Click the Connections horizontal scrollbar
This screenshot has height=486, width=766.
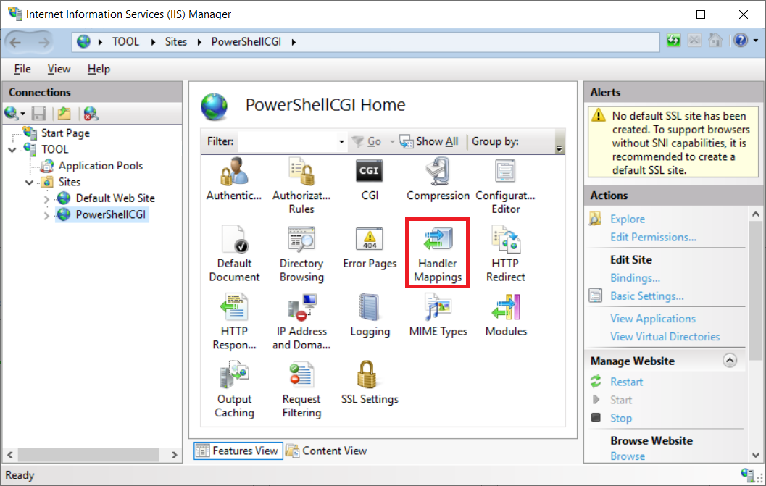pyautogui.click(x=88, y=455)
